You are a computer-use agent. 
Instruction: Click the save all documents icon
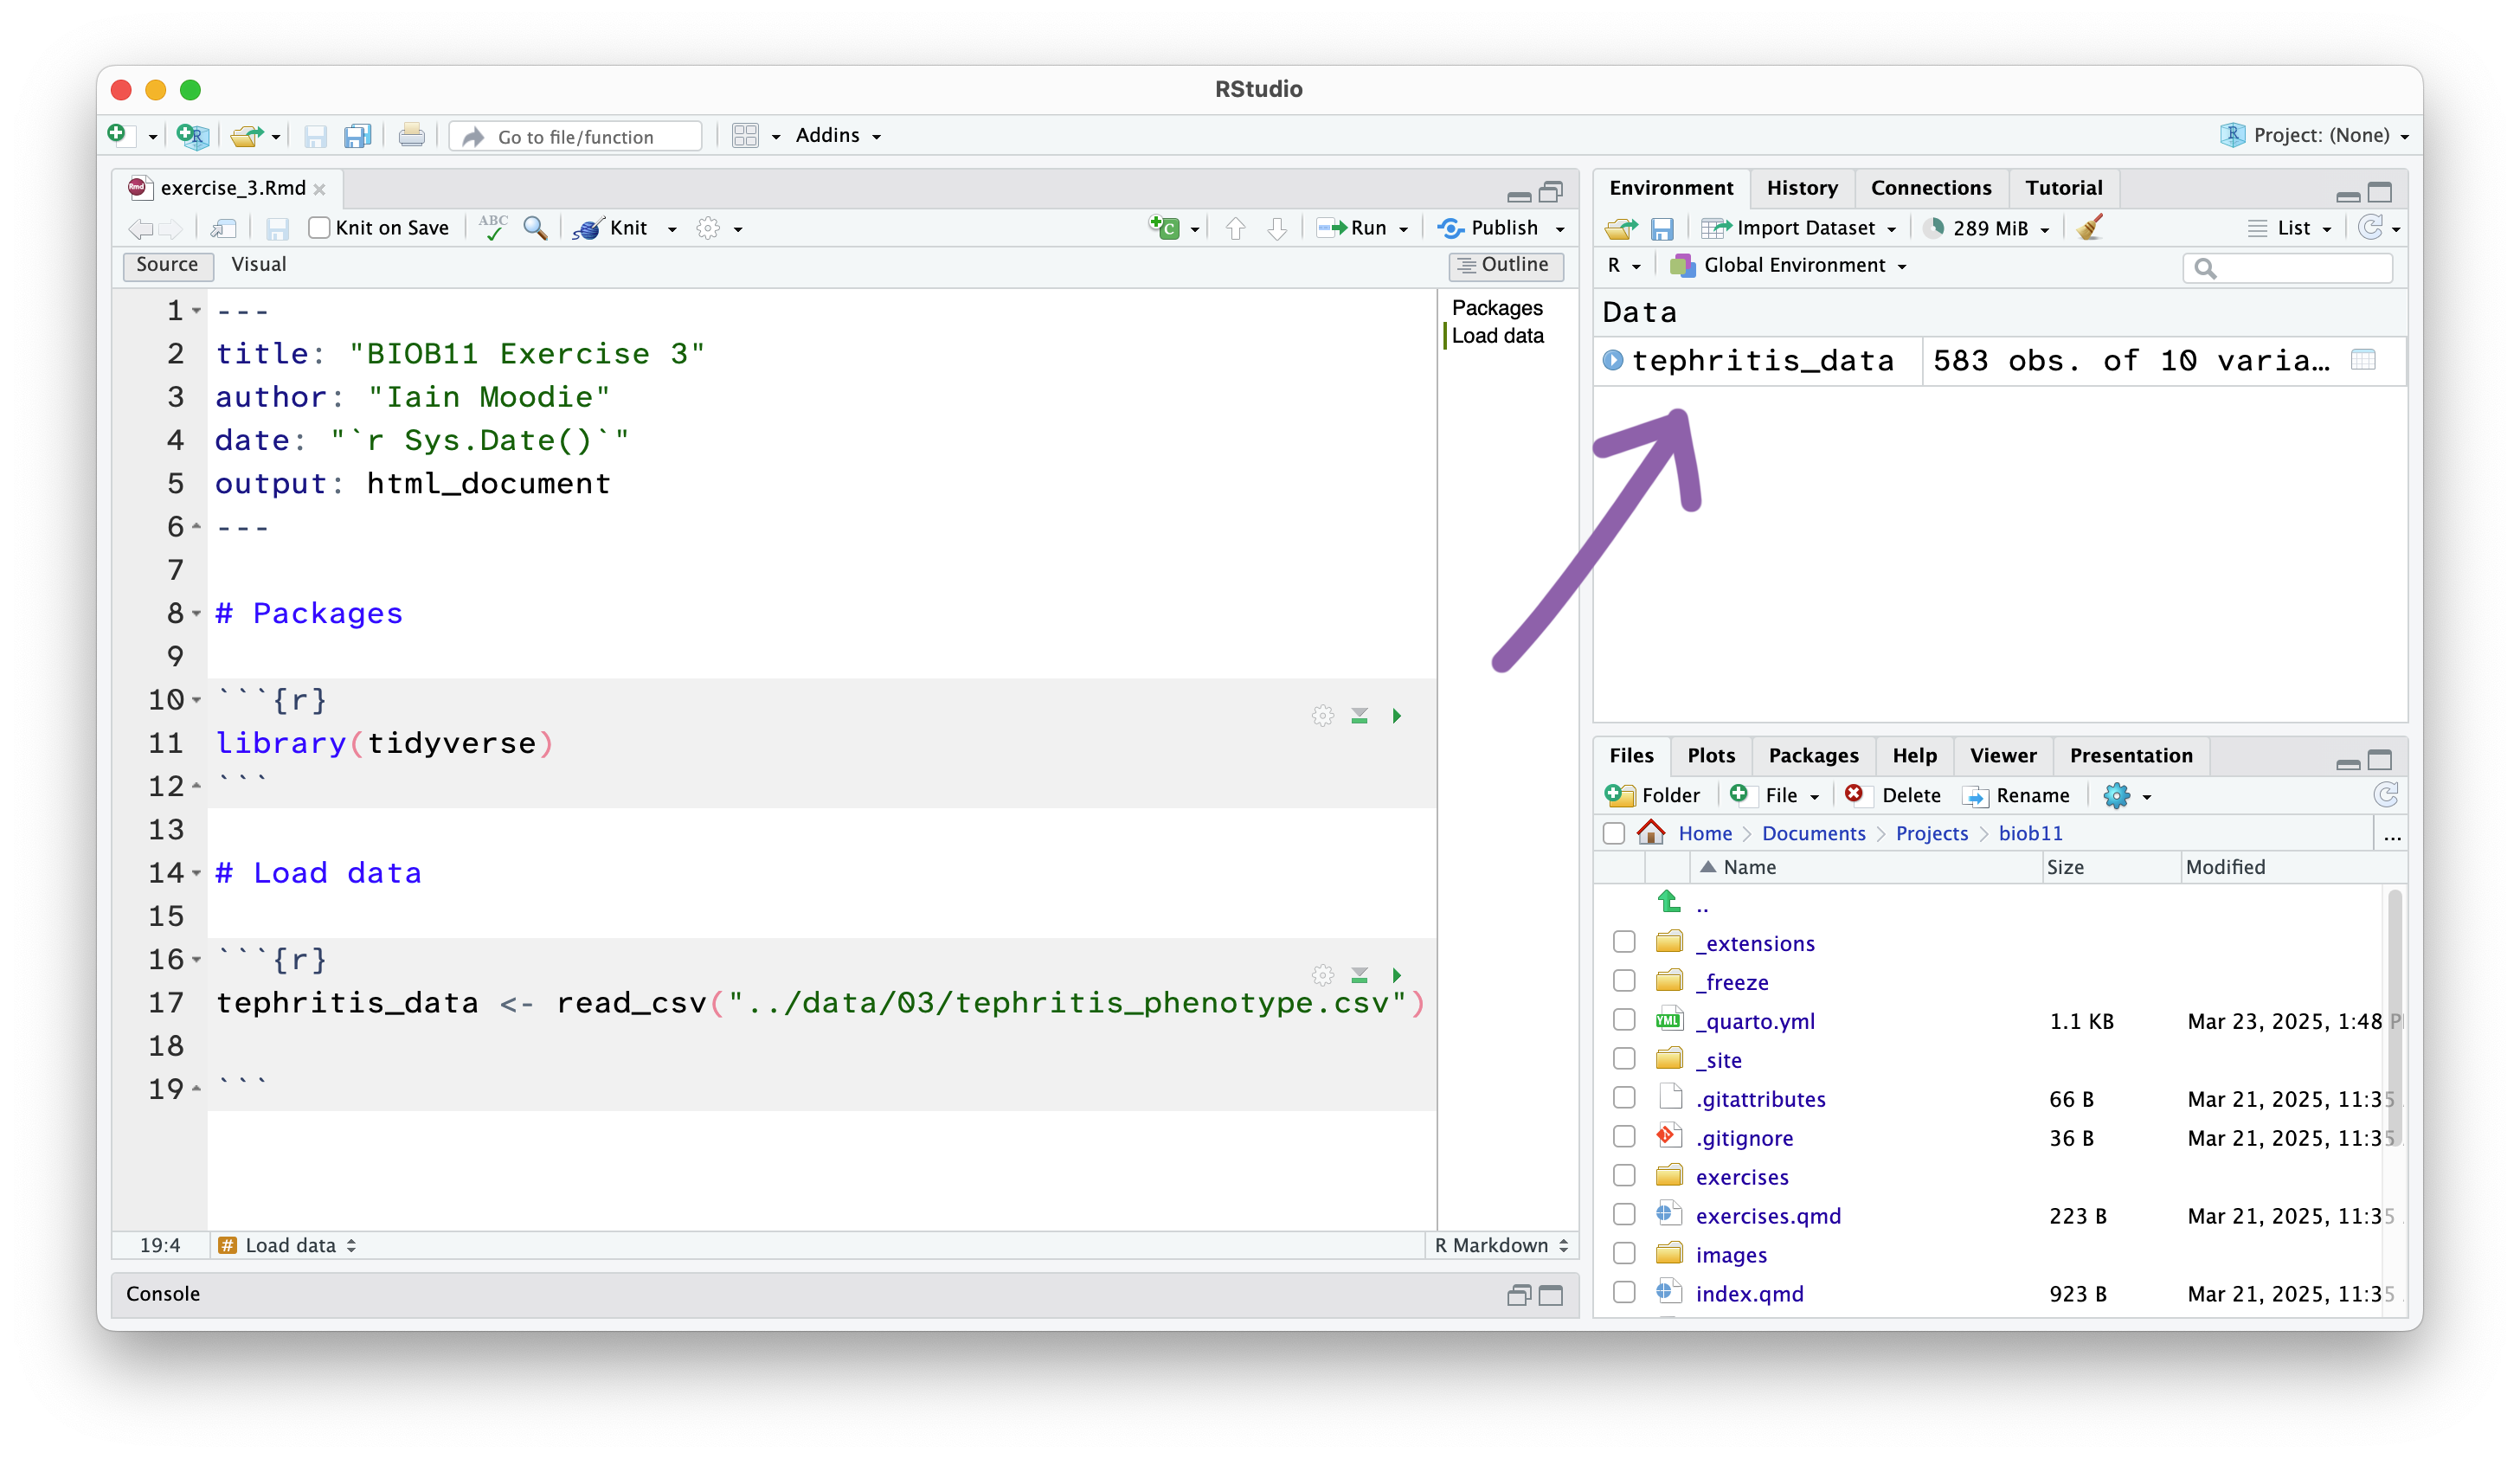pos(357,136)
